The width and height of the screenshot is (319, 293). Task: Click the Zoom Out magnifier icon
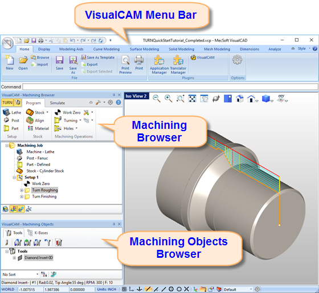(x=156, y=99)
